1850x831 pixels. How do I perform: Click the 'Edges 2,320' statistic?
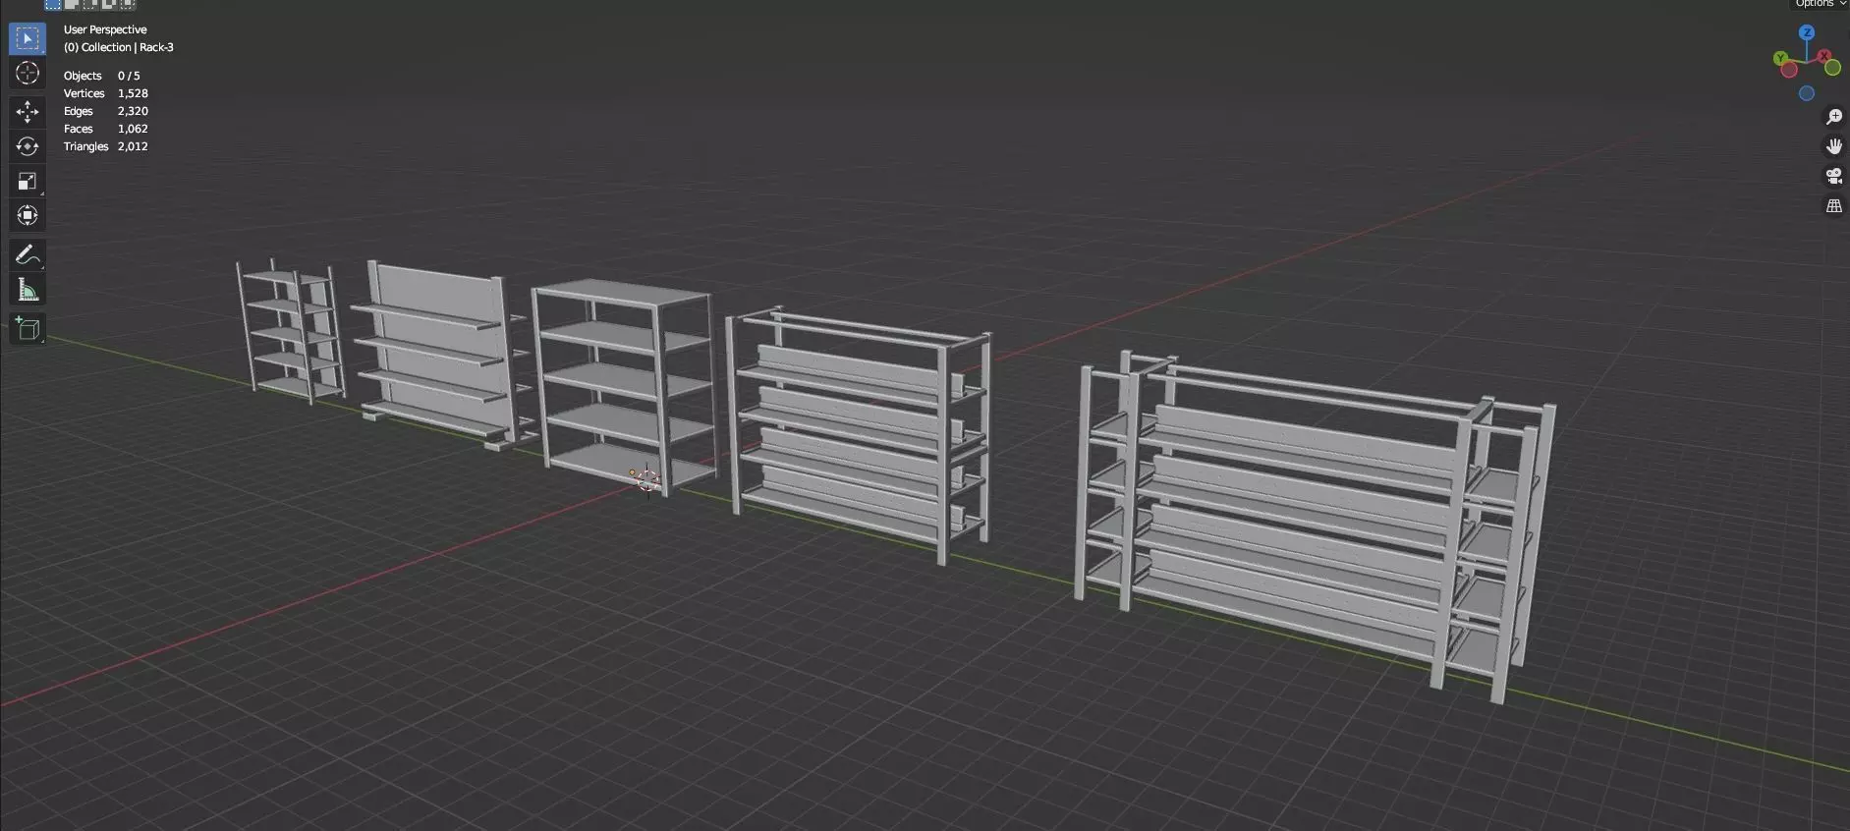pyautogui.click(x=106, y=111)
